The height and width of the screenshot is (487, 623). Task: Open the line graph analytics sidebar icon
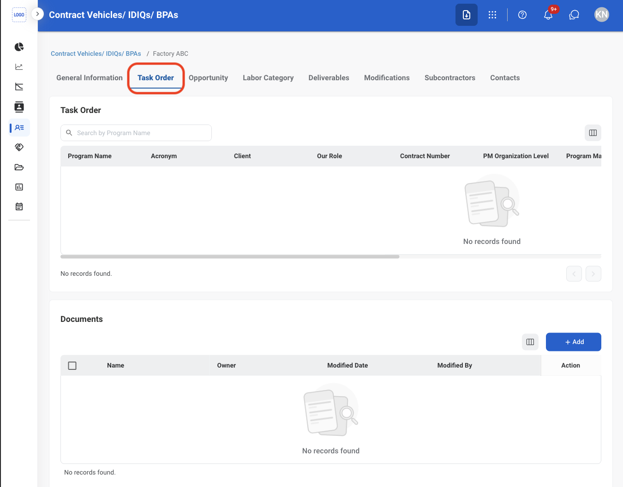19,67
